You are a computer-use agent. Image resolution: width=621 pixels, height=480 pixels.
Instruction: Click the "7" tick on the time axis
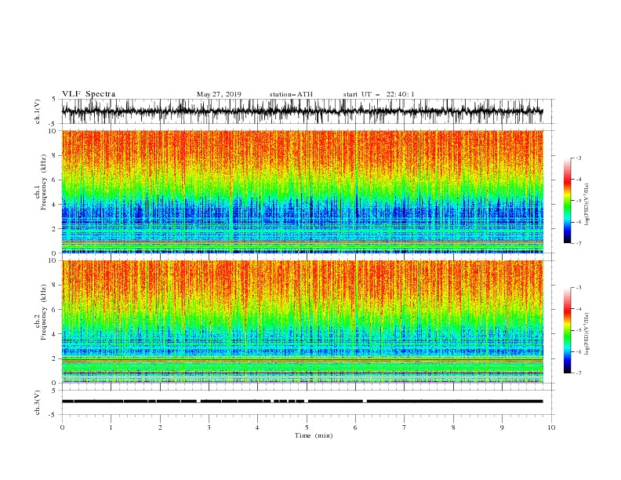[405, 427]
